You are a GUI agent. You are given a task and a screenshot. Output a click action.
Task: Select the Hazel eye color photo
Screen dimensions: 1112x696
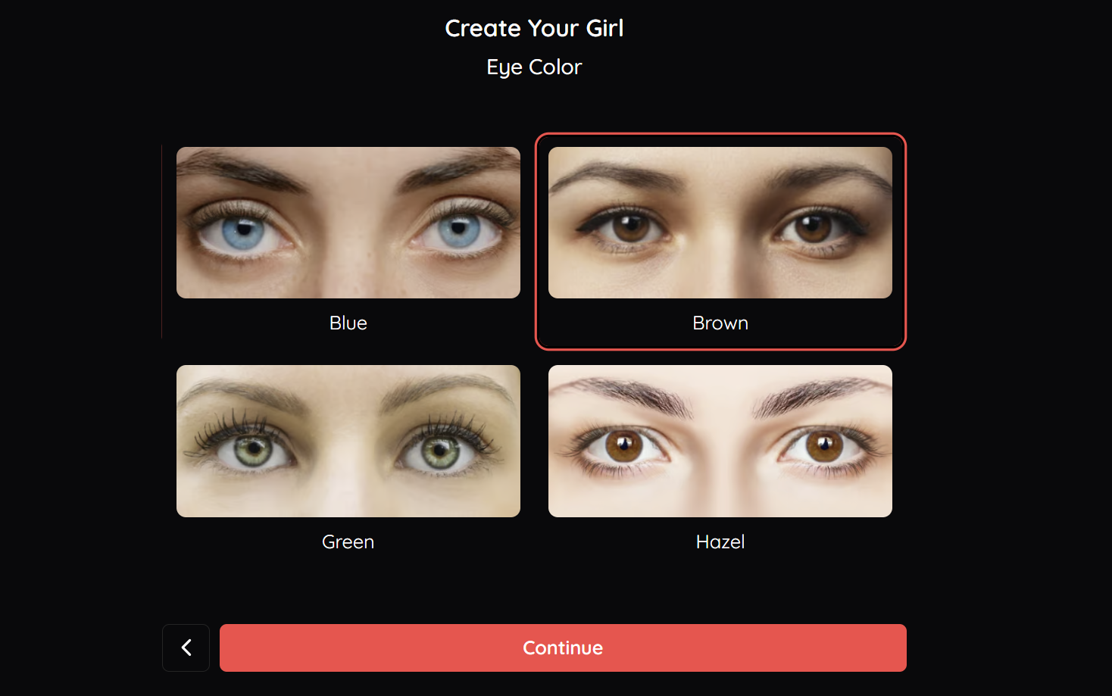(x=720, y=441)
